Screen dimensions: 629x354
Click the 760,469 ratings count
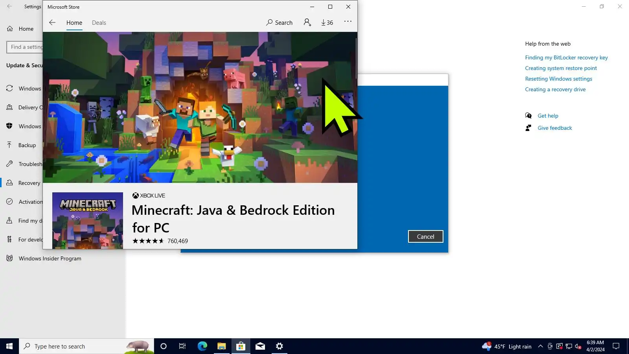click(x=178, y=241)
